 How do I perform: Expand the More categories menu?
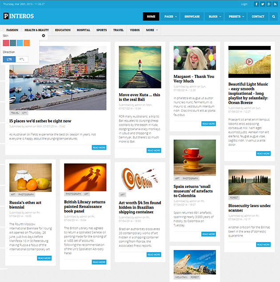tap(152, 30)
